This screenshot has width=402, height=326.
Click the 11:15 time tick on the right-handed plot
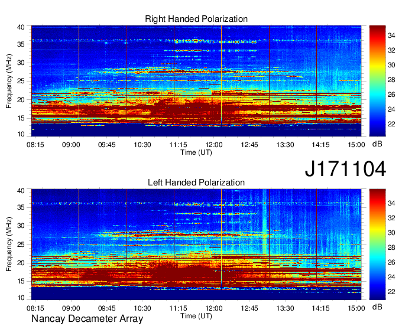(x=178, y=145)
